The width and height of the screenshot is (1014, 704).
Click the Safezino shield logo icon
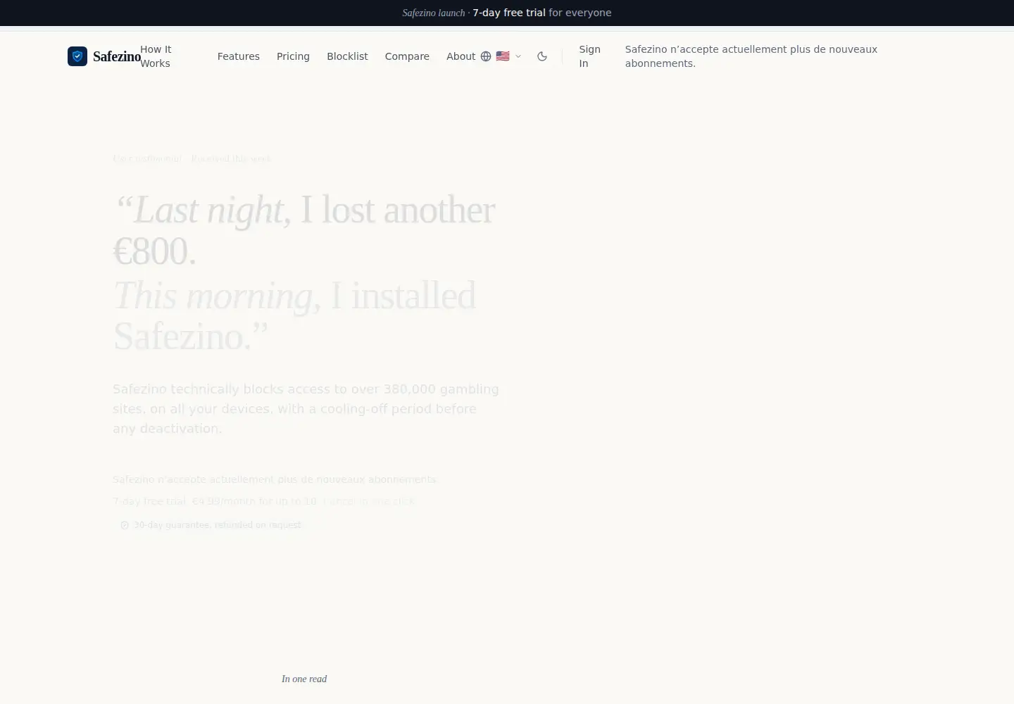click(77, 56)
